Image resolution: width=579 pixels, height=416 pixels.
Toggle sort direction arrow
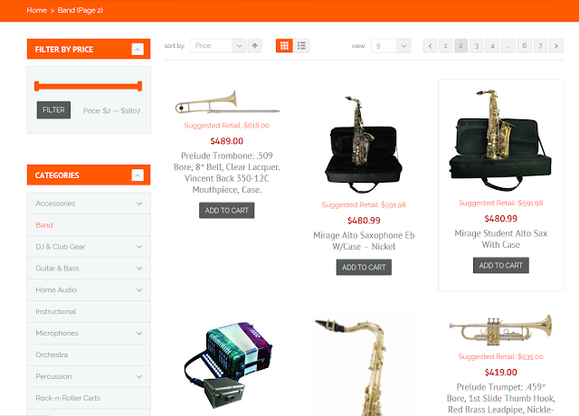(x=255, y=46)
